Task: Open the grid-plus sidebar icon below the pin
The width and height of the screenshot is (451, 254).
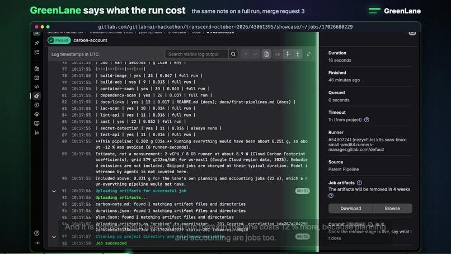Action: pos(37,52)
